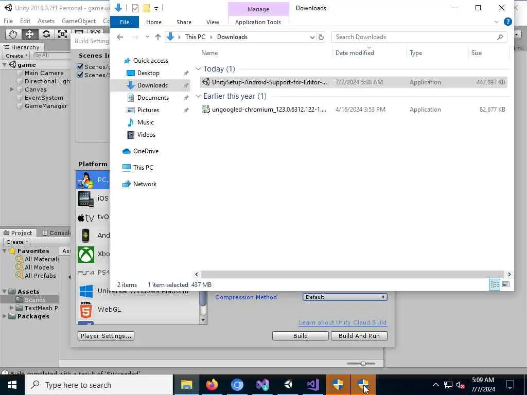Open the Explorer View tab
This screenshot has width=527, height=395.
[213, 22]
